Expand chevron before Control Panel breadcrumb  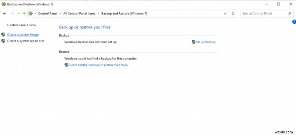pos(35,14)
